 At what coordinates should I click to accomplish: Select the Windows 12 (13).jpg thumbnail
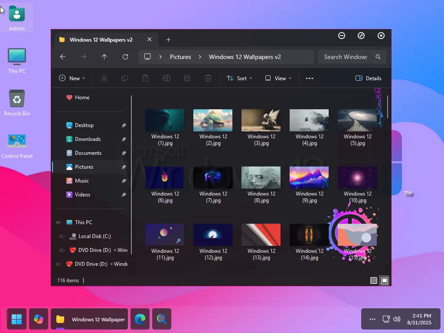(x=261, y=235)
